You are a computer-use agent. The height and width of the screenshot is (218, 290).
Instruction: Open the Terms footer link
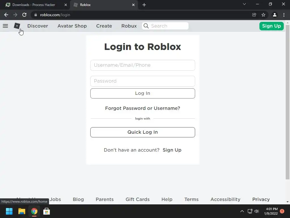click(191, 200)
